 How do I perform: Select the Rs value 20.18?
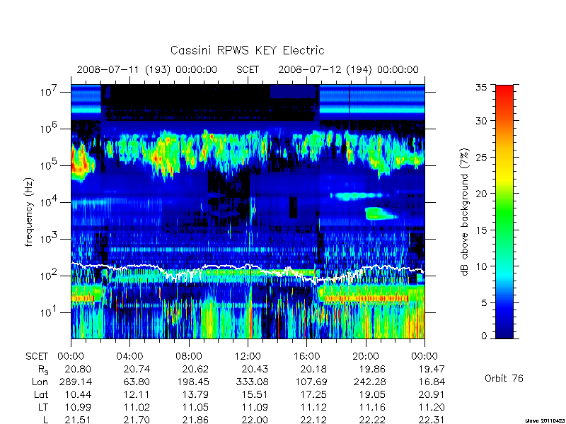pyautogui.click(x=313, y=369)
